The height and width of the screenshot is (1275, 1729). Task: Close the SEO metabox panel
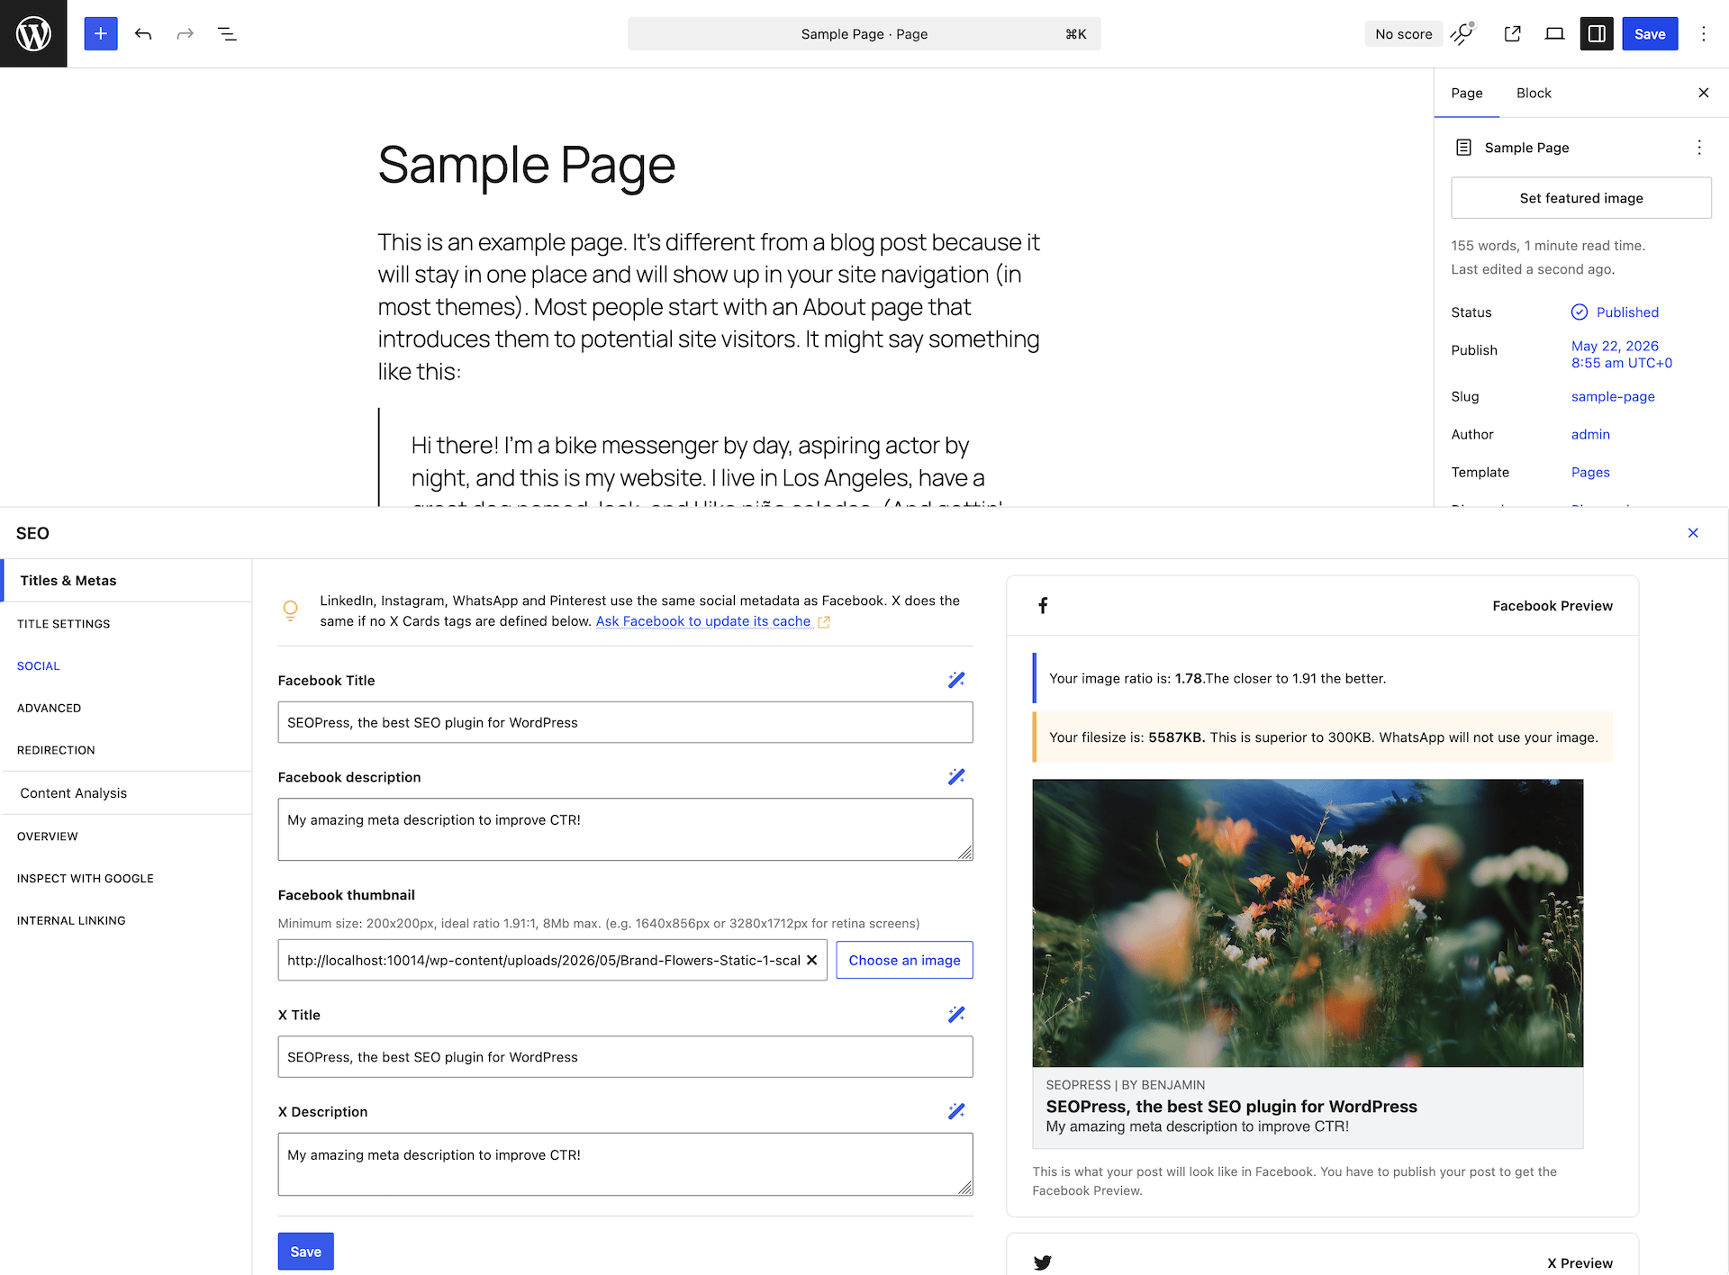coord(1693,533)
